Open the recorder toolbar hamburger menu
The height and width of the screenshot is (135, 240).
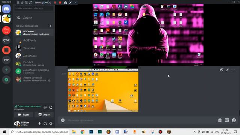tap(18, 3)
